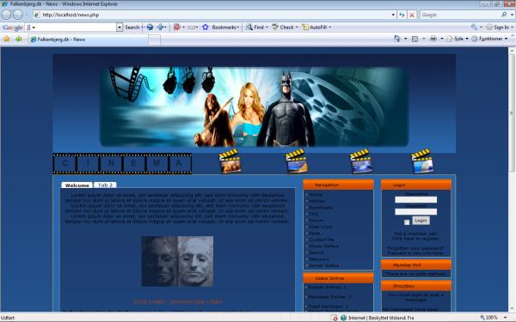Click the refresh page icon beside address bar
Image resolution: width=516 pixels, height=322 pixels.
(402, 15)
